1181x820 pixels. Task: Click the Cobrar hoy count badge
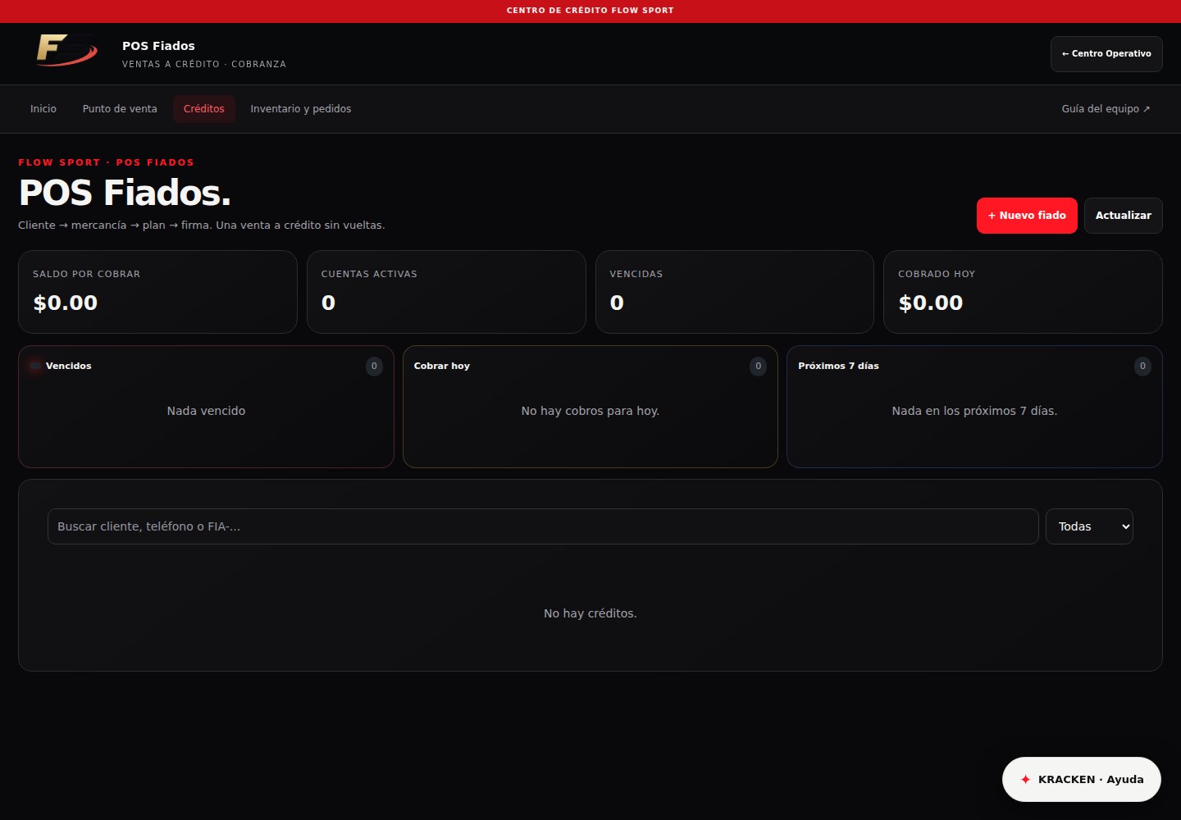click(x=758, y=367)
